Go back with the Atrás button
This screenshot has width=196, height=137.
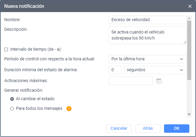(148, 129)
